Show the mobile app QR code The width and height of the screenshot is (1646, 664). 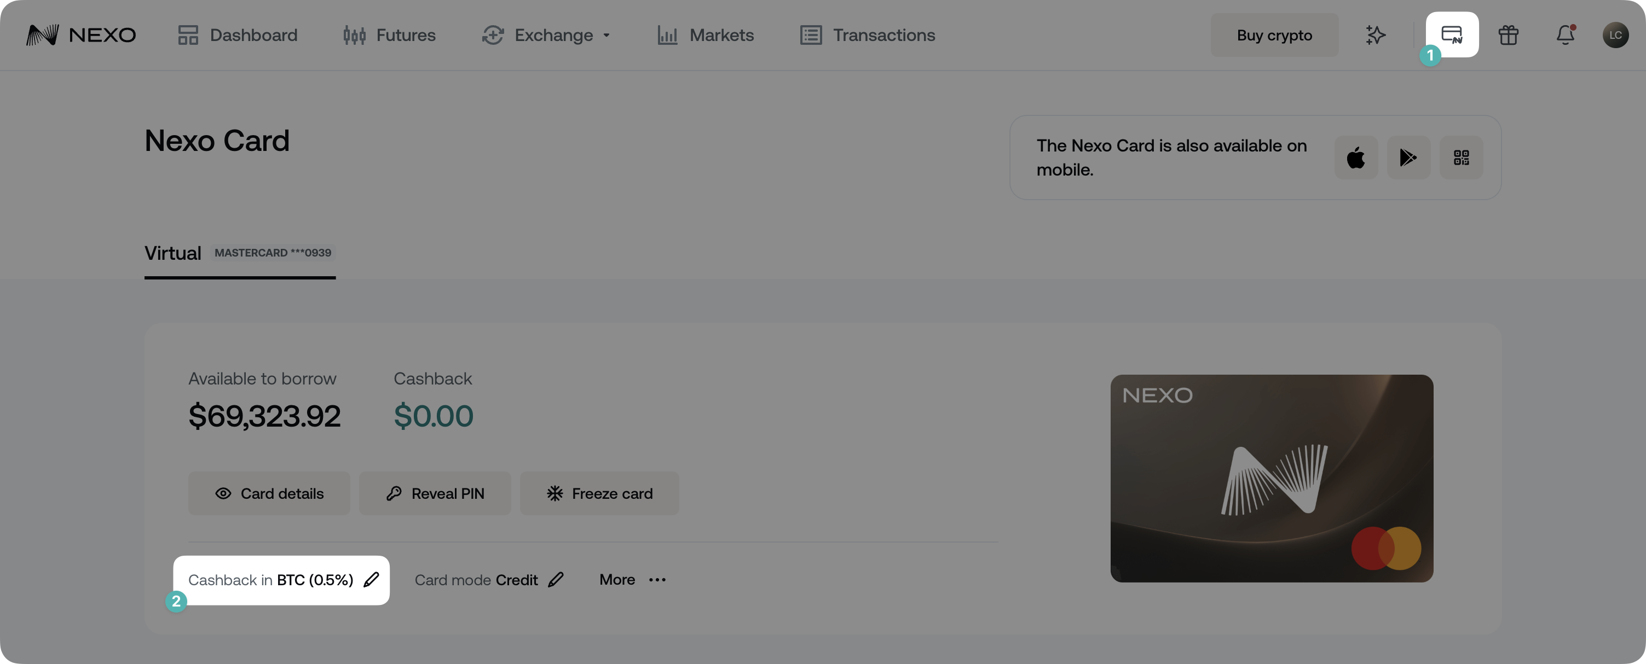(1460, 158)
